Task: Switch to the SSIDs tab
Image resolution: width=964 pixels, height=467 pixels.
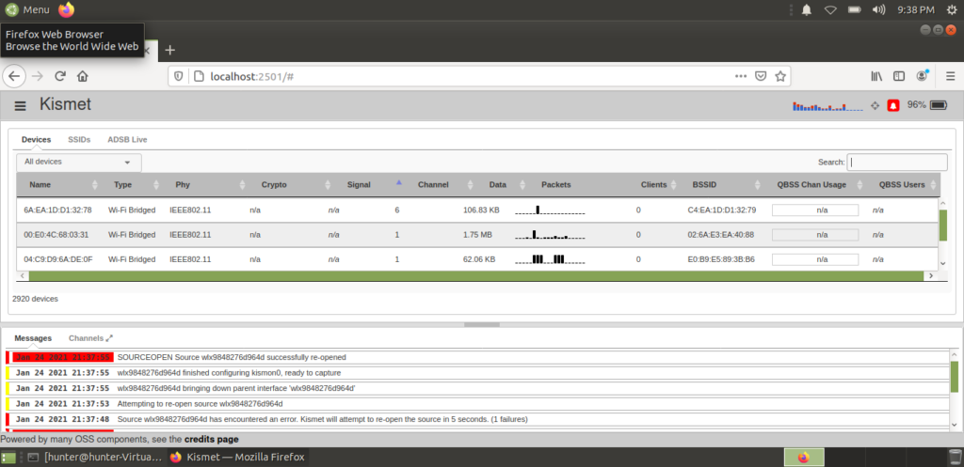Action: tap(79, 140)
